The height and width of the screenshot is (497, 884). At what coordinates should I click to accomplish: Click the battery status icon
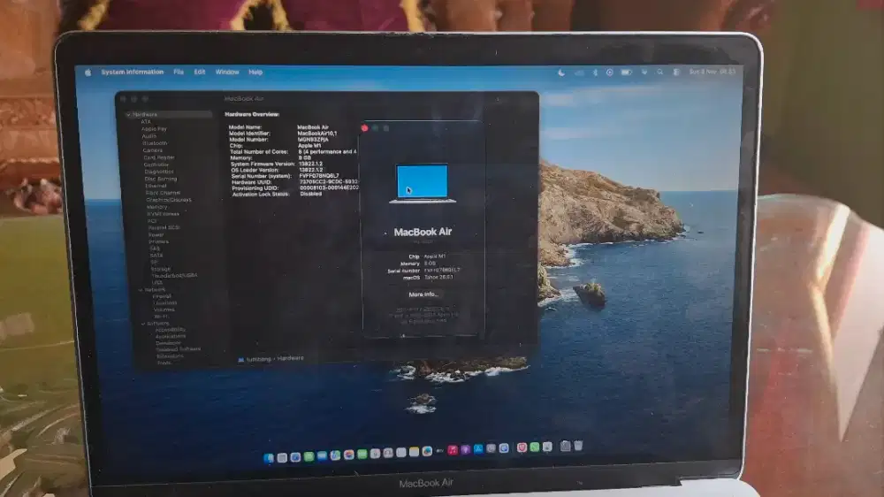627,73
